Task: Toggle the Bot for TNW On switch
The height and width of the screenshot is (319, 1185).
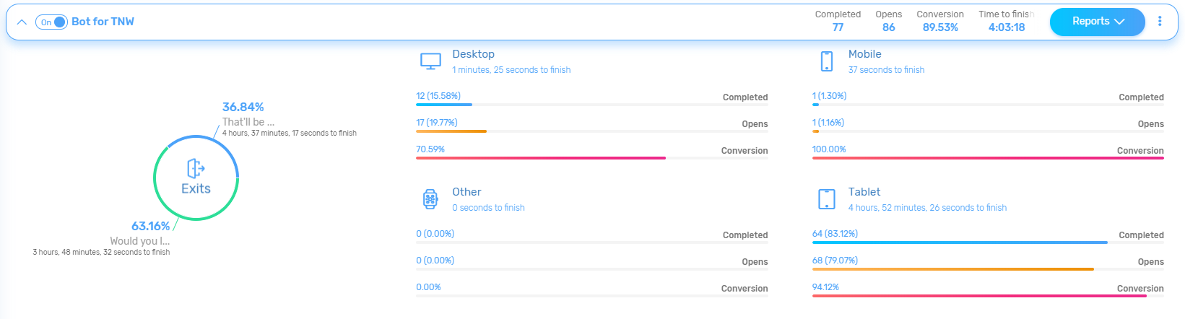Action: click(x=51, y=22)
